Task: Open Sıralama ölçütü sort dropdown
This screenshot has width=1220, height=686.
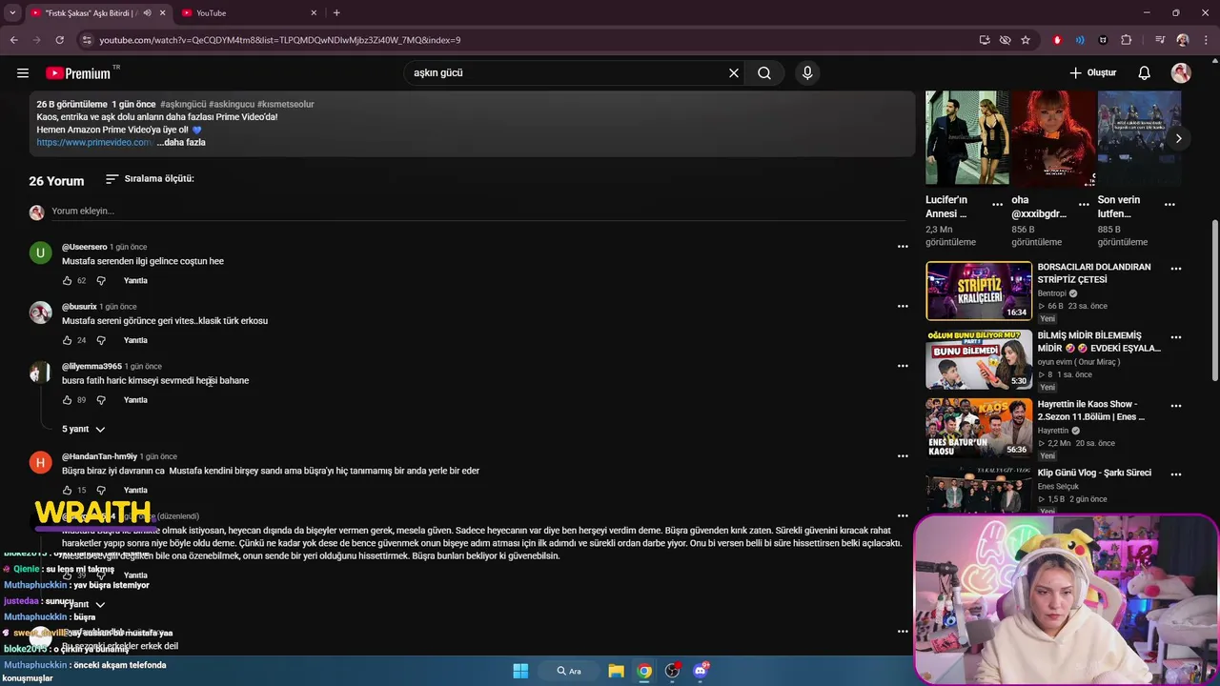Action: coord(150,178)
